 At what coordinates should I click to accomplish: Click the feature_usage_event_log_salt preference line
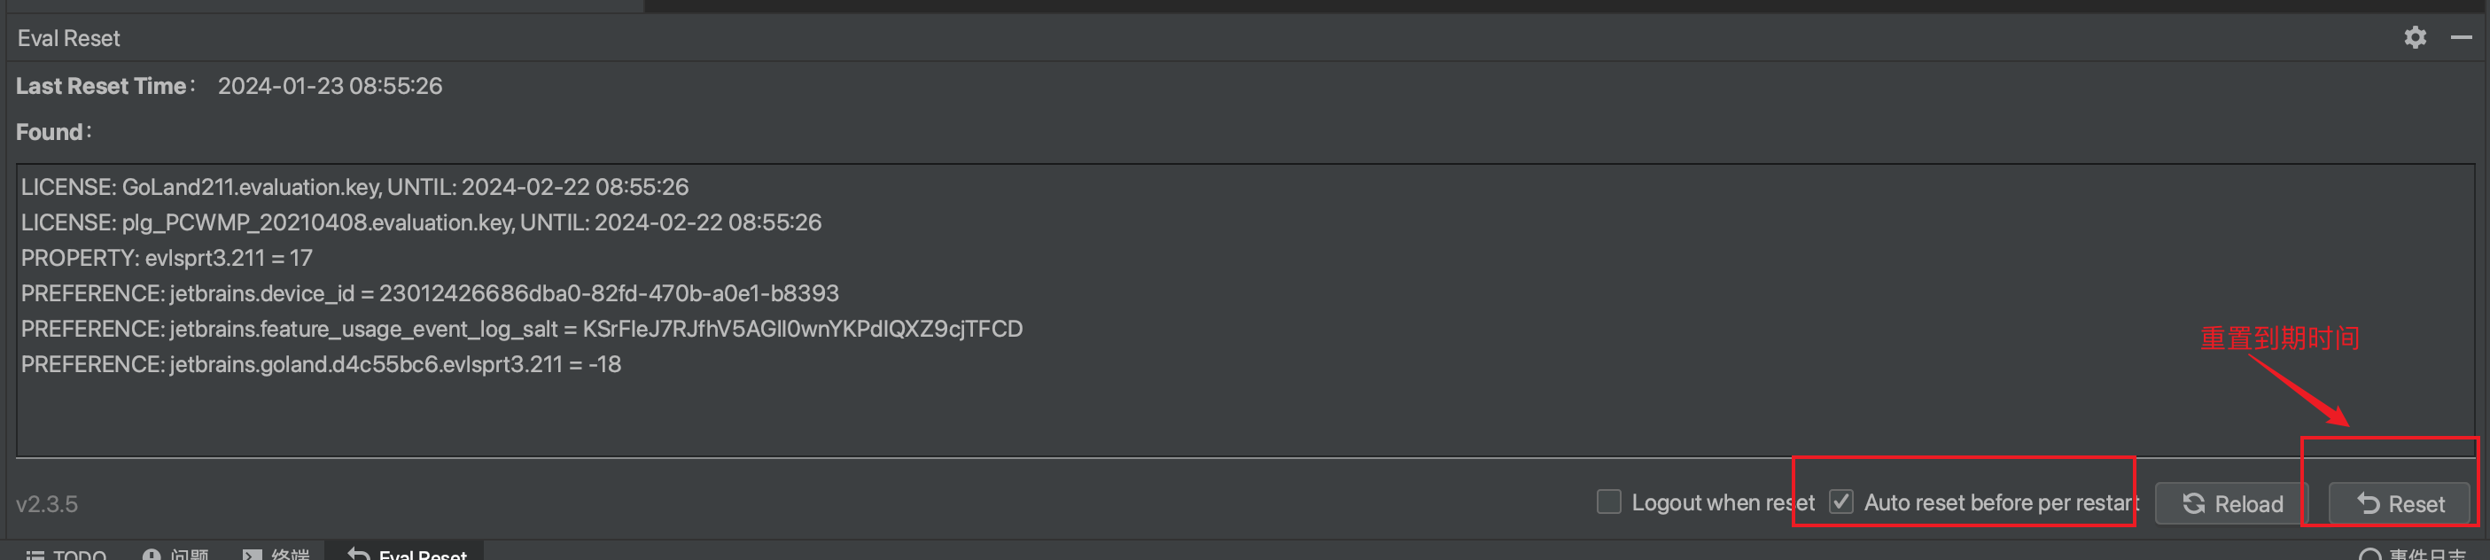pyautogui.click(x=522, y=329)
